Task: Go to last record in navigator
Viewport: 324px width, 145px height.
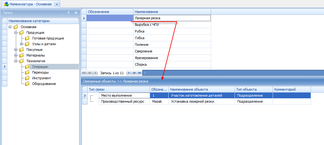Action: click(140, 73)
